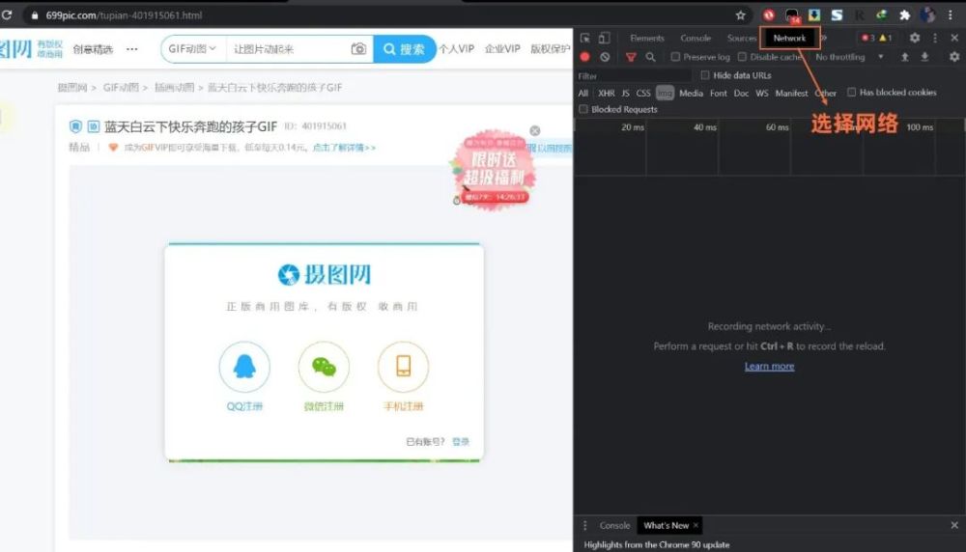The width and height of the screenshot is (966, 552).
Task: Open the Chrome extensions puzzle icon
Action: point(904,15)
